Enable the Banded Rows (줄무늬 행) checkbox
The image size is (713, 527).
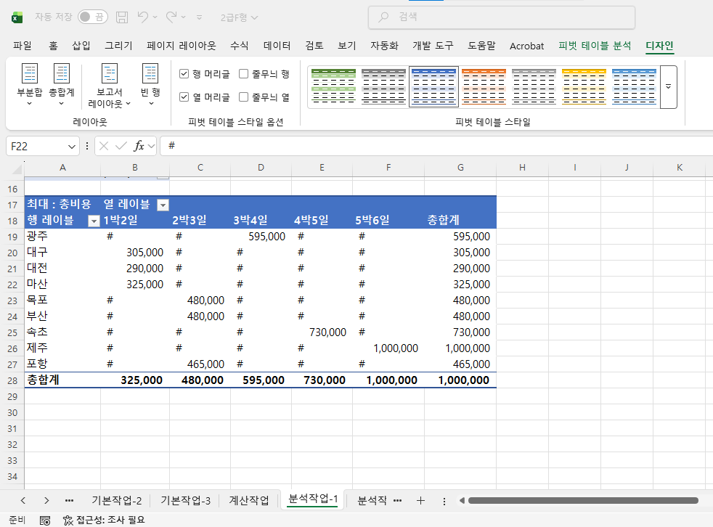click(244, 73)
